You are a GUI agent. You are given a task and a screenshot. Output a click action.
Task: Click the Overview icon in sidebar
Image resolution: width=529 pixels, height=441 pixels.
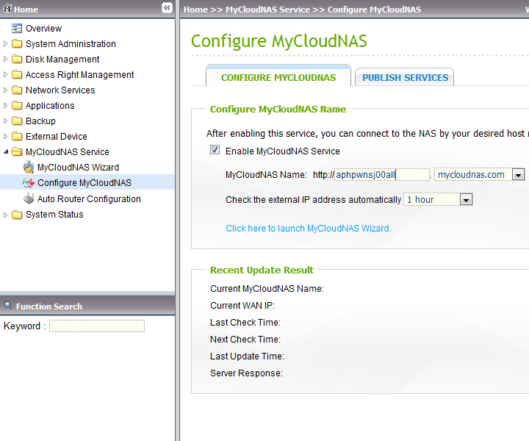pos(17,29)
